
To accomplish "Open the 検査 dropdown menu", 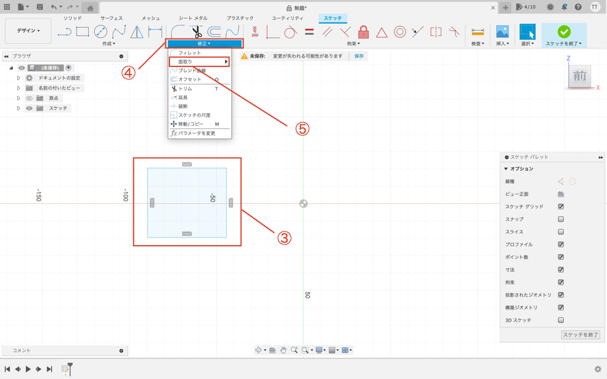I will [x=477, y=44].
